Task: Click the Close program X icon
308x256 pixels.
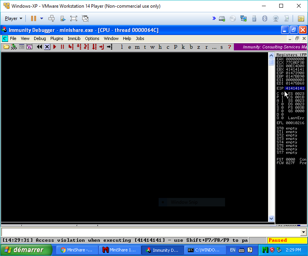Action: (x=47, y=47)
